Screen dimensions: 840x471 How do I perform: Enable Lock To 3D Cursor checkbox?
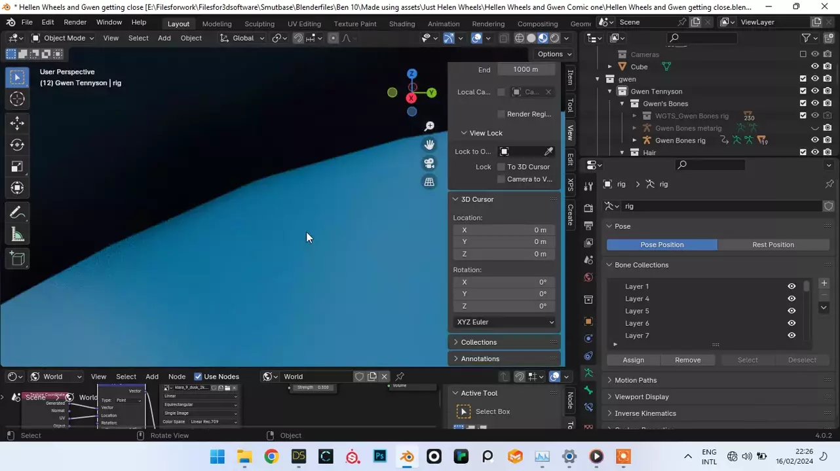501,167
